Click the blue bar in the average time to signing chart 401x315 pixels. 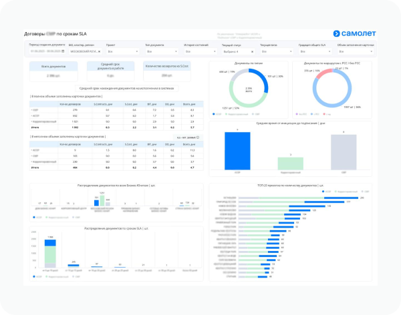[237, 151]
